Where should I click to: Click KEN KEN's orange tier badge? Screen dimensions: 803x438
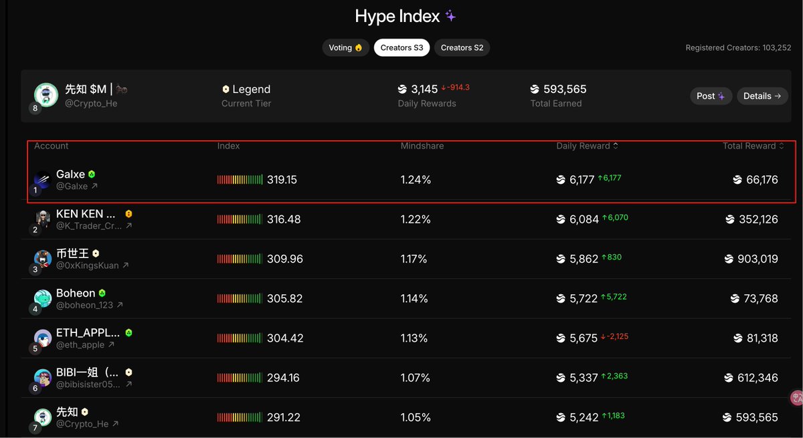pyautogui.click(x=128, y=214)
